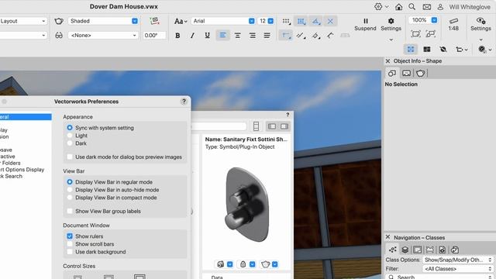Select Object Info Data tab icon
This screenshot has height=279, width=496.
point(406,74)
